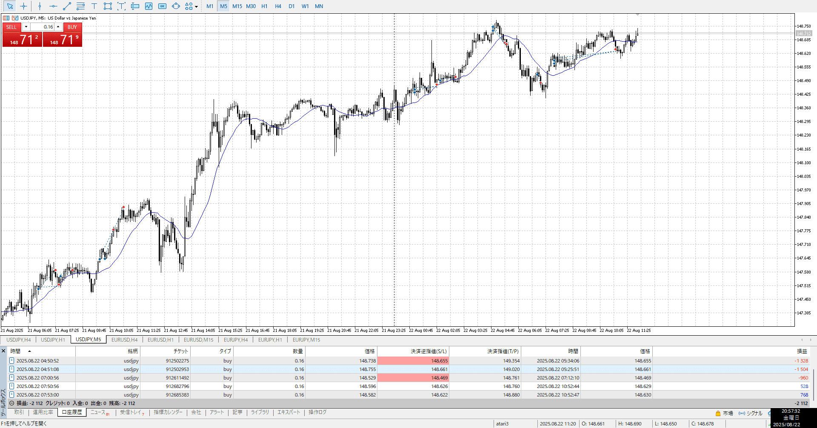Click the 0.16 lot volume field
817x428 pixels.
(43, 27)
